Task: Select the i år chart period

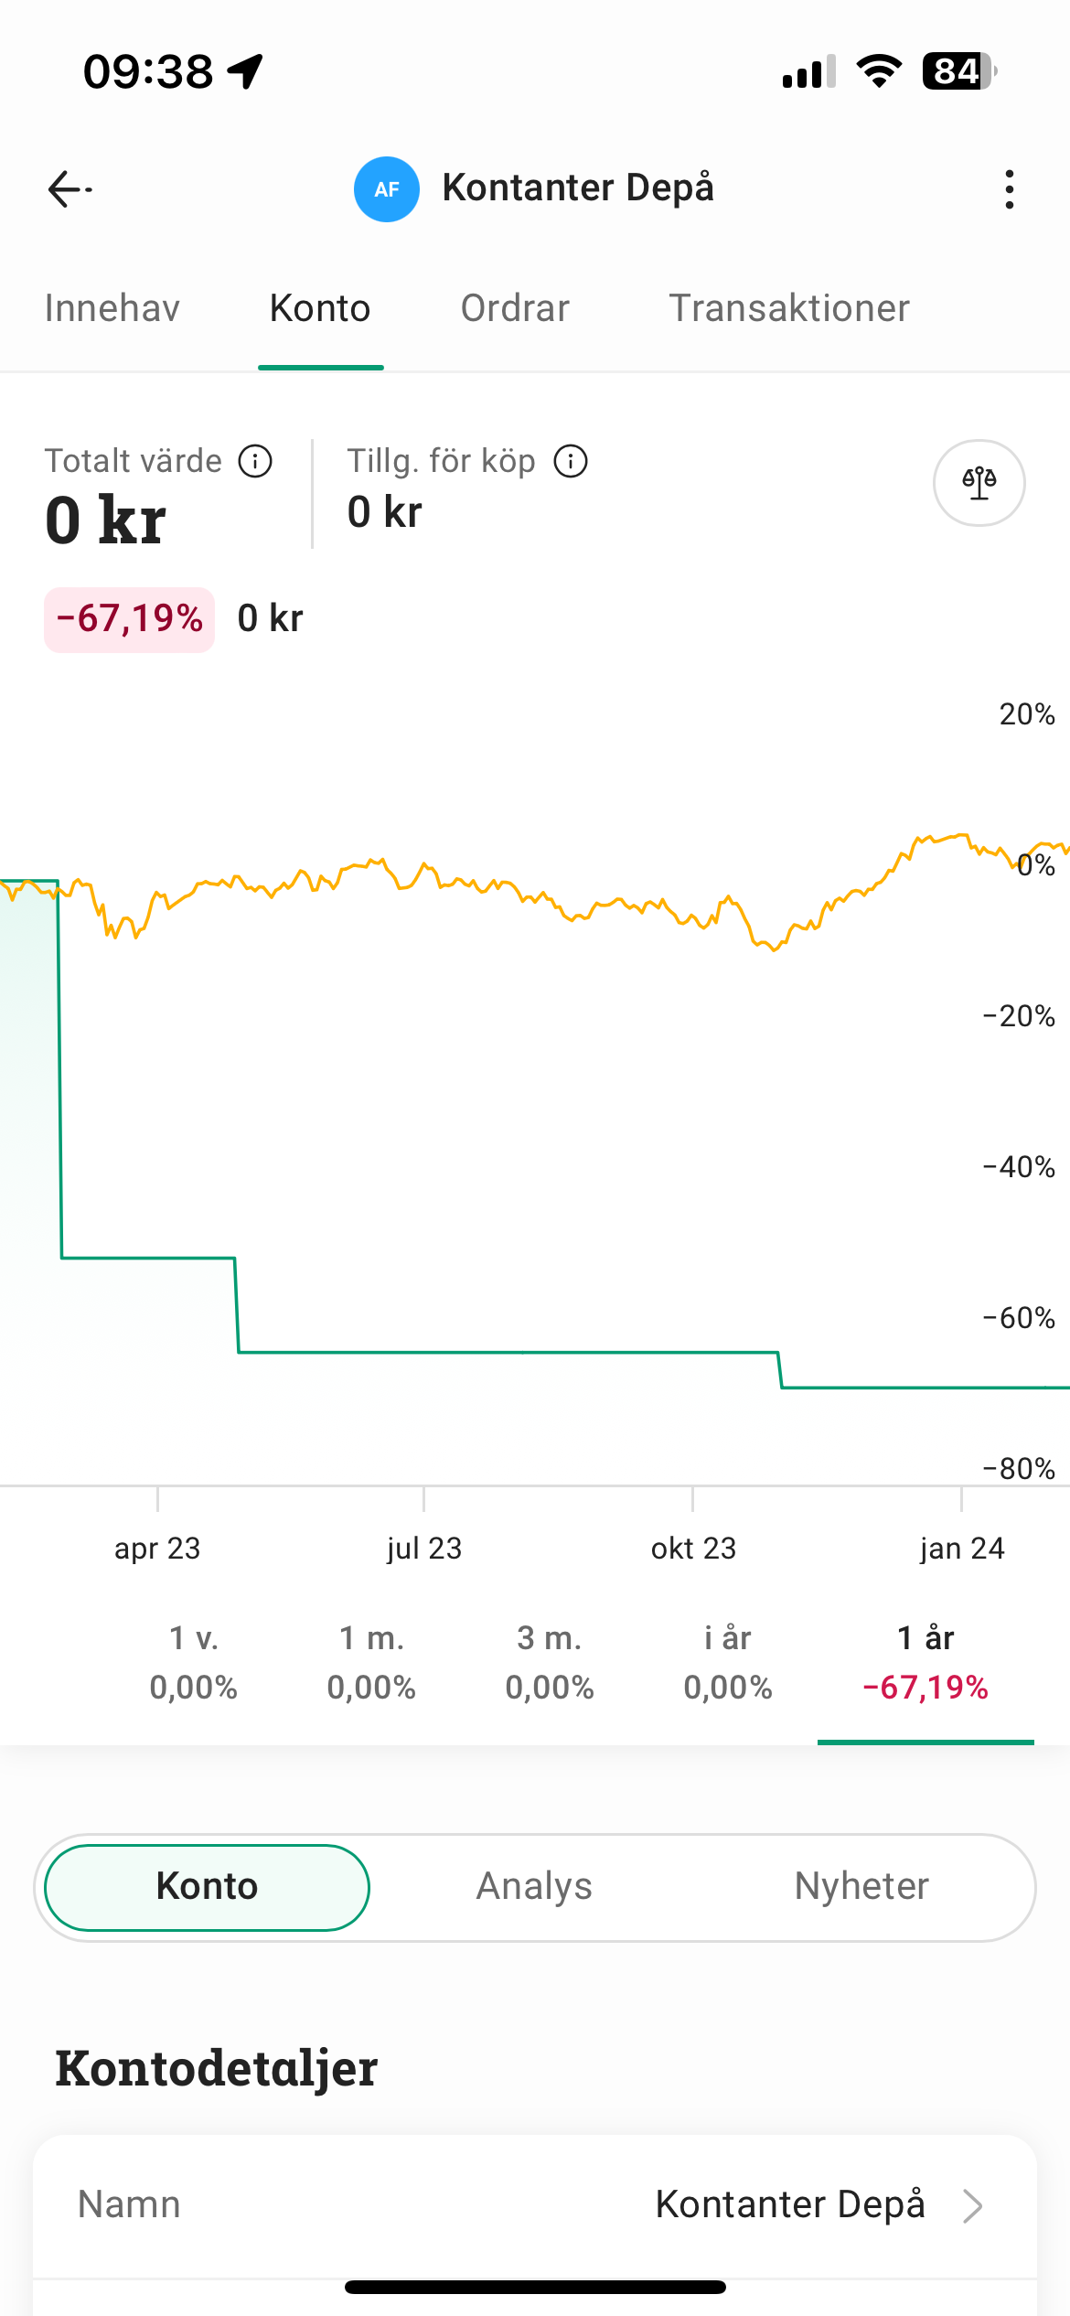Action: [x=728, y=1662]
